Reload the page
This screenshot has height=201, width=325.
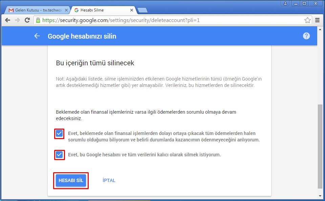tap(27, 20)
